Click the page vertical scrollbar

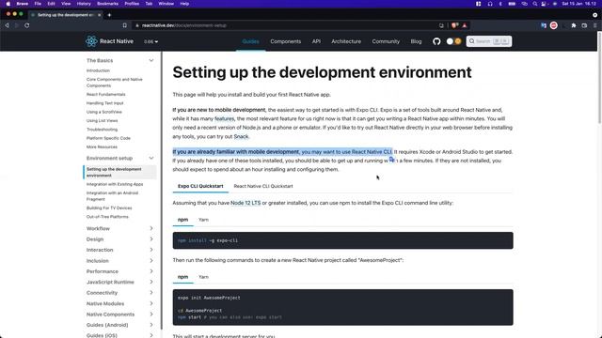tap(599, 79)
